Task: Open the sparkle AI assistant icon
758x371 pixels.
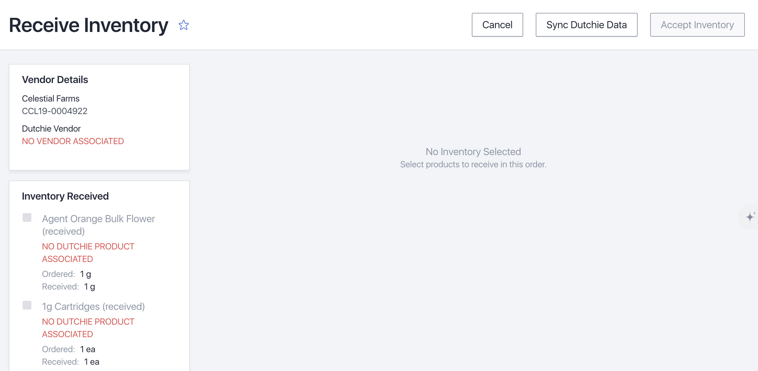Action: pos(750,217)
